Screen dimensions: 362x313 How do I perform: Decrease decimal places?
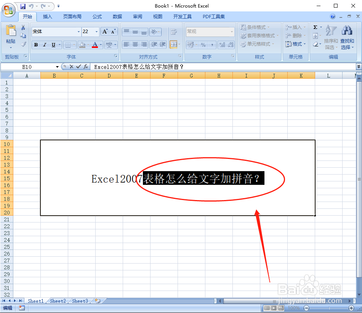click(x=231, y=45)
